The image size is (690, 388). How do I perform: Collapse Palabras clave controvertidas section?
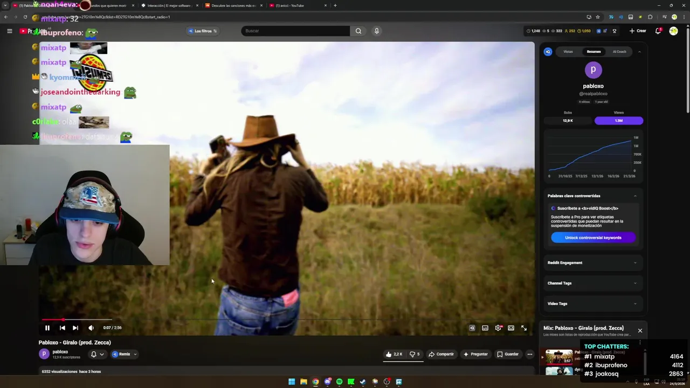click(x=635, y=196)
